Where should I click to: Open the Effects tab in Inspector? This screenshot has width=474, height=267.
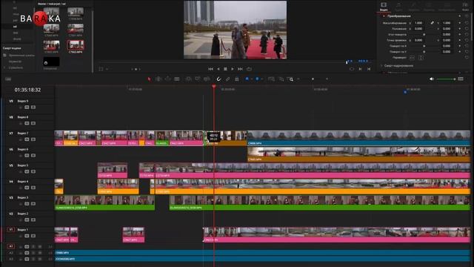(x=414, y=7)
